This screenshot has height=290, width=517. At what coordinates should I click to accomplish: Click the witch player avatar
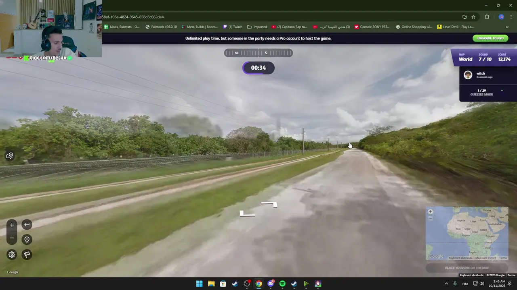coord(468,75)
